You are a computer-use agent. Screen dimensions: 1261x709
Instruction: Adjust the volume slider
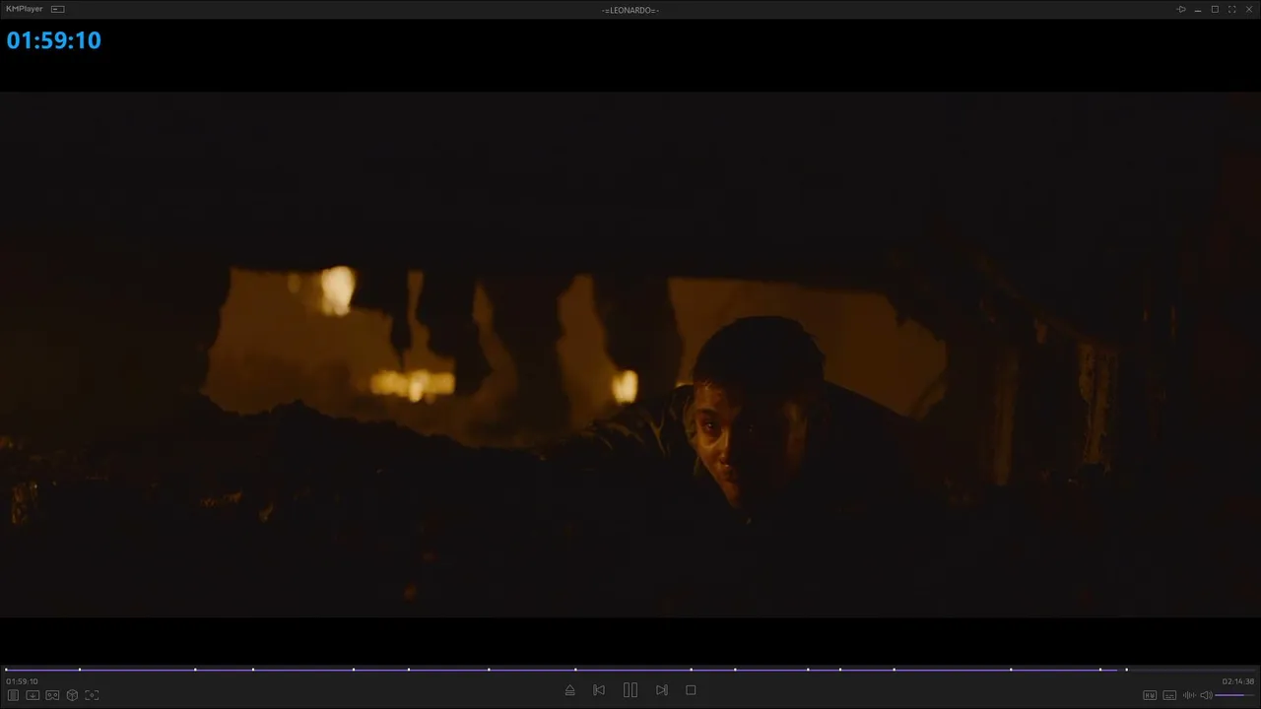click(1235, 695)
